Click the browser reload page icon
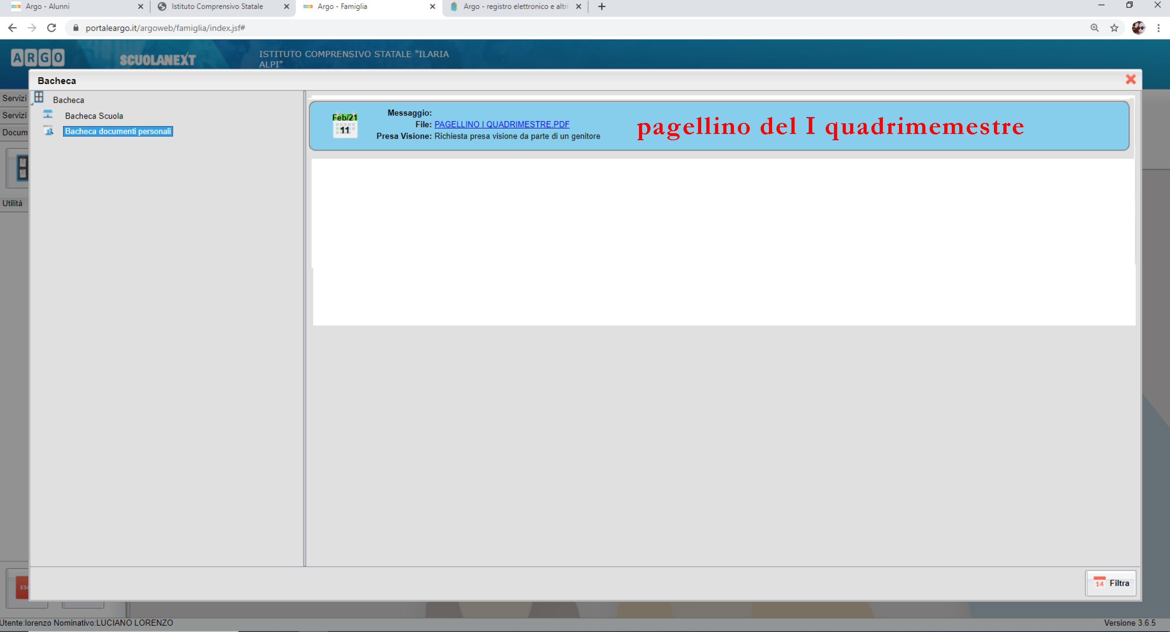Screen dimensions: 1170x632 52,28
